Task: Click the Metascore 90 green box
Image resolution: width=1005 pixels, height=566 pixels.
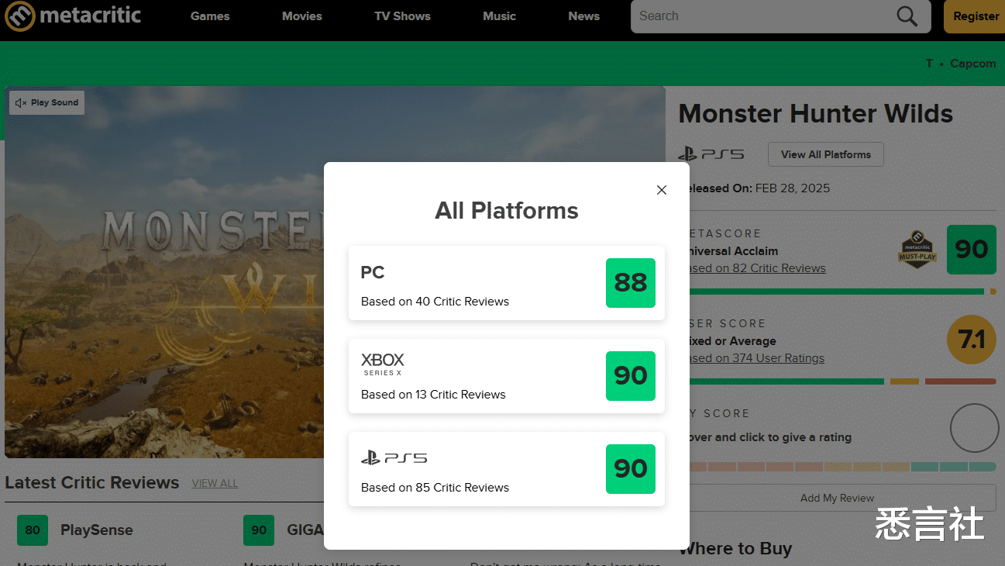Action: pyautogui.click(x=972, y=250)
